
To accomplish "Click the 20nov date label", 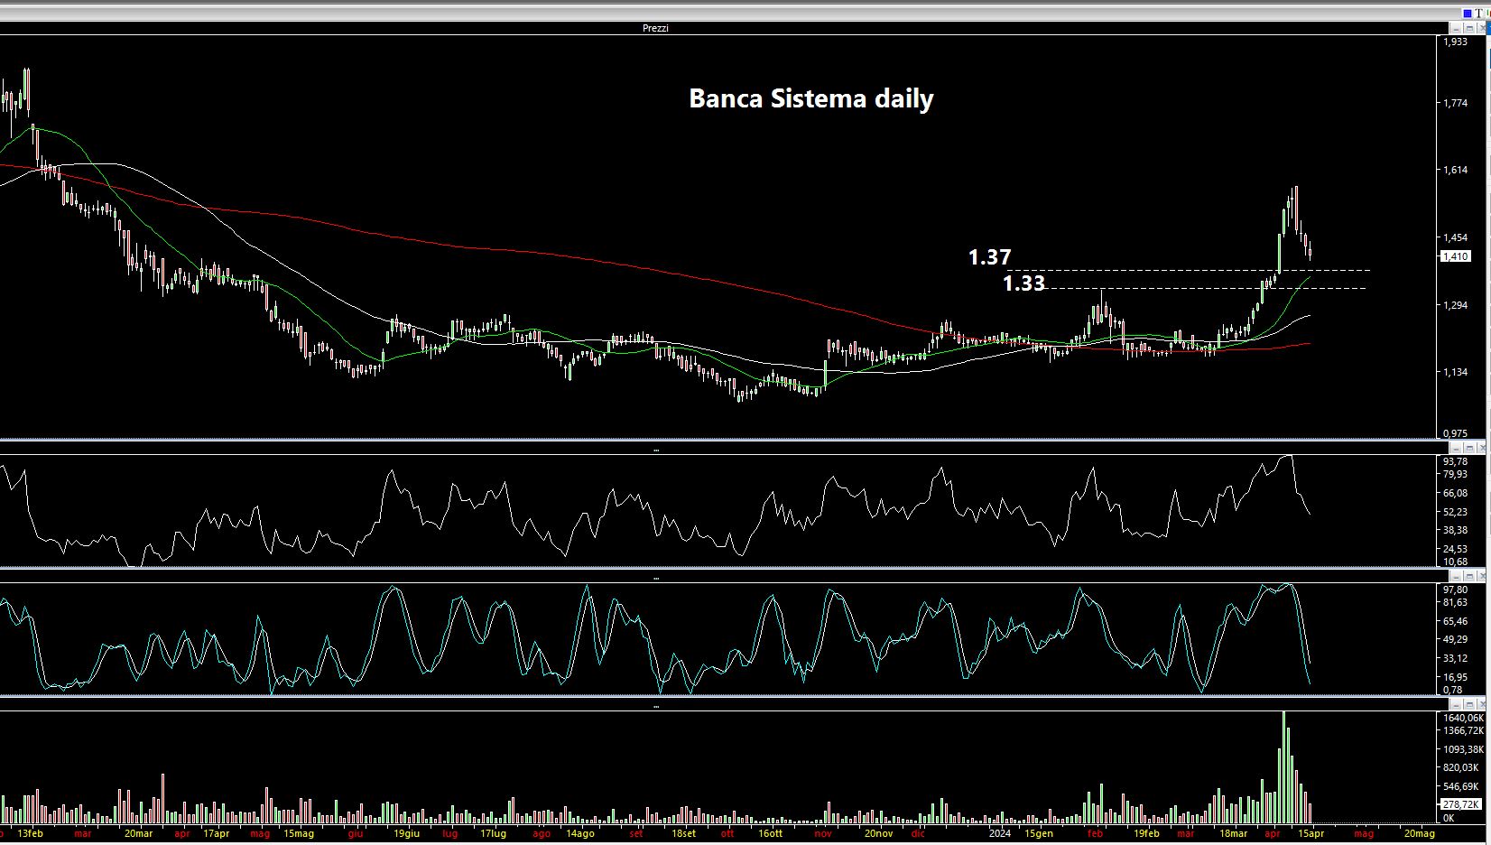I will (878, 833).
